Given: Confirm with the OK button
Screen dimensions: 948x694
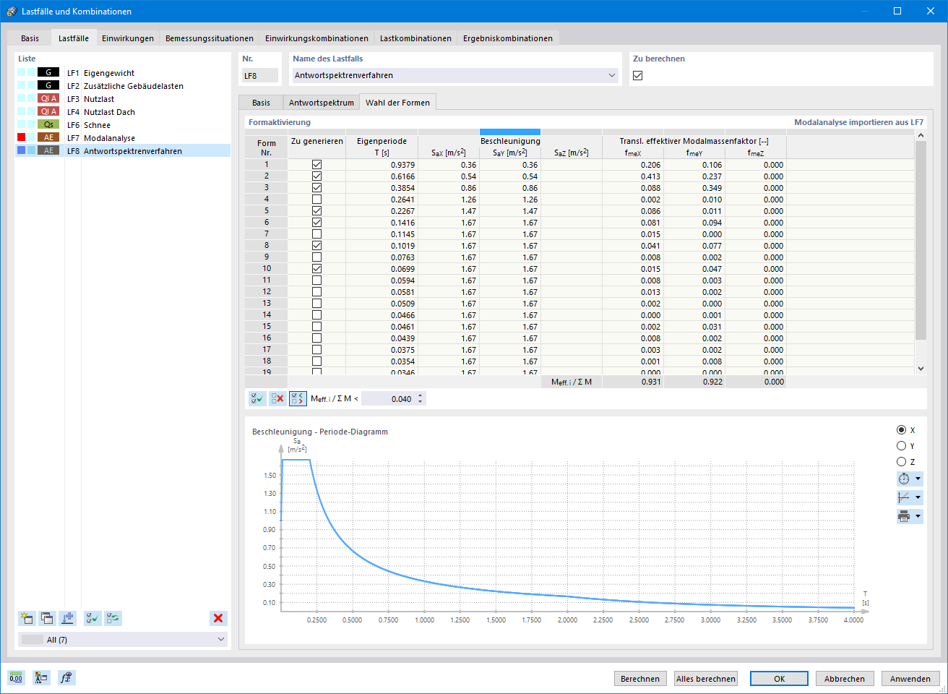Looking at the screenshot, I should point(780,679).
